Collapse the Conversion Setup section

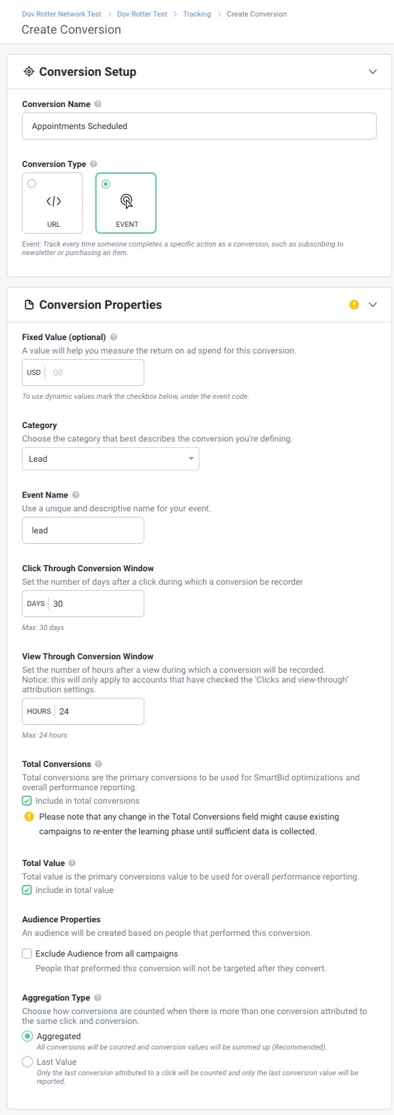point(373,72)
